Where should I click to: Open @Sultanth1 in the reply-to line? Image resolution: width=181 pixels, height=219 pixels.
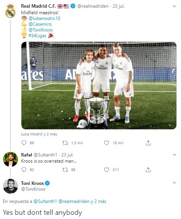45,201
